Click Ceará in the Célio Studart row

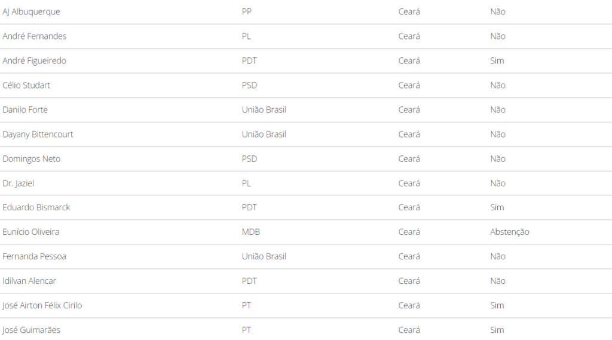(x=409, y=85)
